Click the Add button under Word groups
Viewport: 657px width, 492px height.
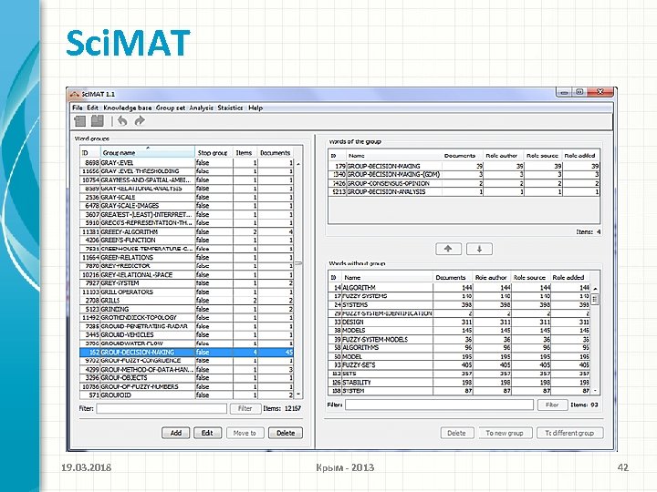(176, 433)
